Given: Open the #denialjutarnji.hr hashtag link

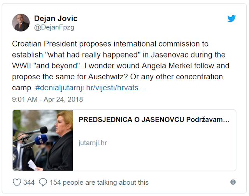Looking at the screenshot, I should 90,88.
